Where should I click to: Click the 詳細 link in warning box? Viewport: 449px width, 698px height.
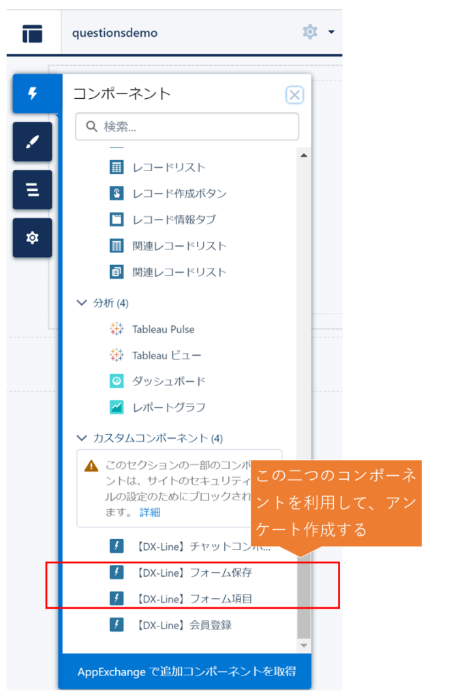tap(151, 512)
